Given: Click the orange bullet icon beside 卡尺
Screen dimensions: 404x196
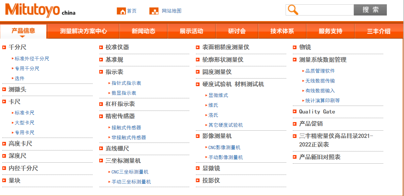Looking at the screenshot, I should point(4,102).
